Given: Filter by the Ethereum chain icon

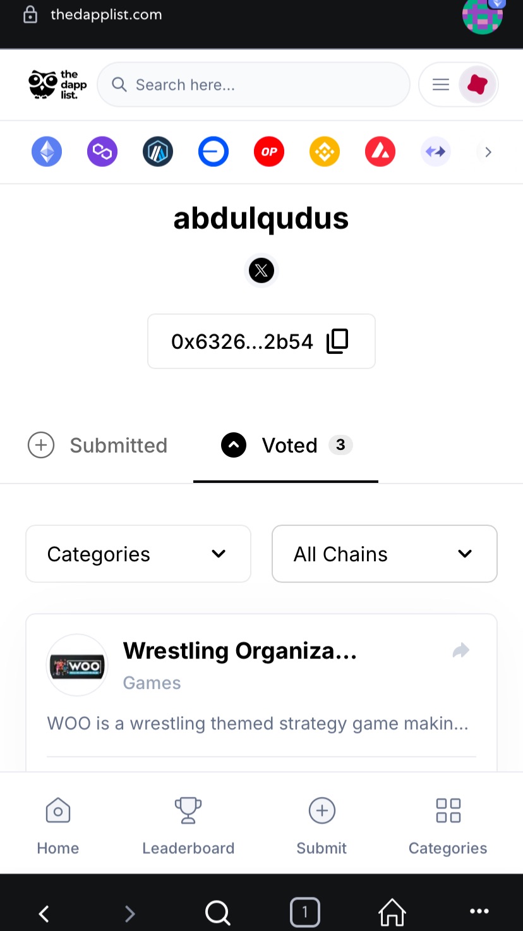Looking at the screenshot, I should [47, 152].
